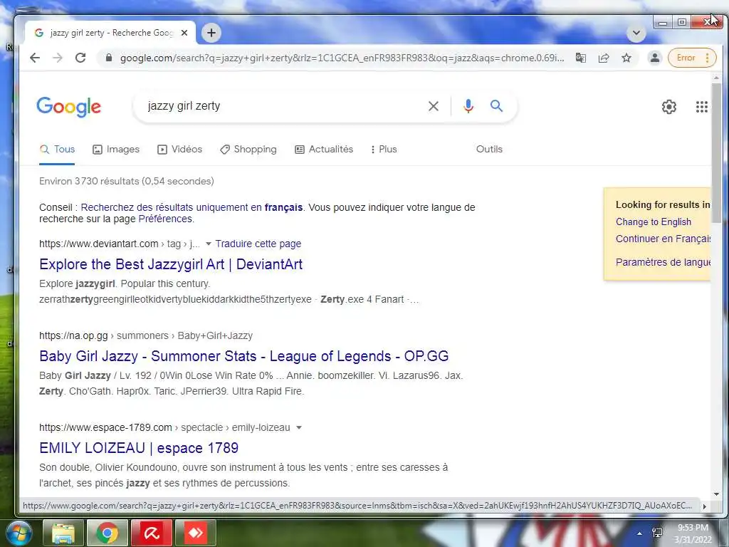This screenshot has width=729, height=547.
Task: Open the Chrome profile avatar
Action: (655, 58)
